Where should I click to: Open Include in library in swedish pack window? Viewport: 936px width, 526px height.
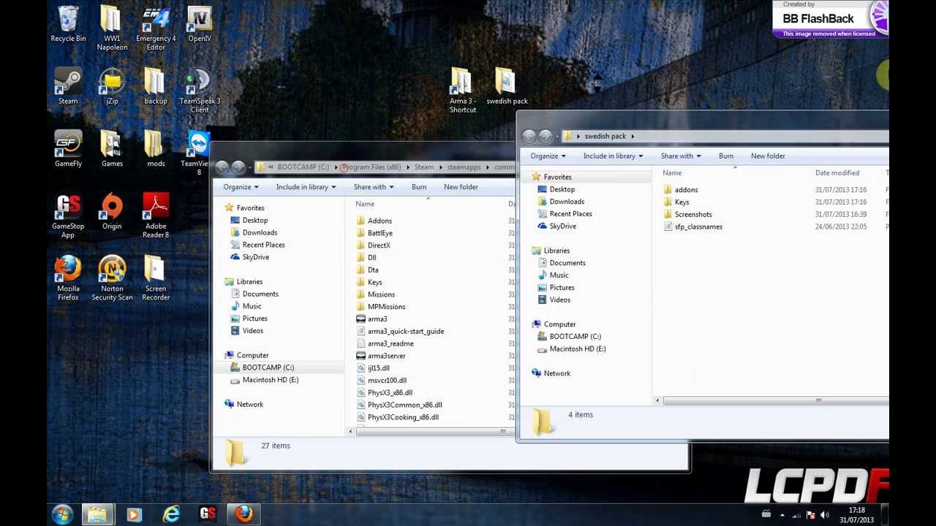(613, 156)
